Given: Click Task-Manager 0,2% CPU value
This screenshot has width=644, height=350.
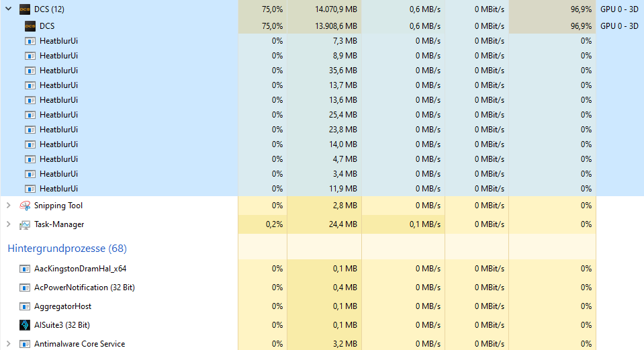Looking at the screenshot, I should click(274, 224).
